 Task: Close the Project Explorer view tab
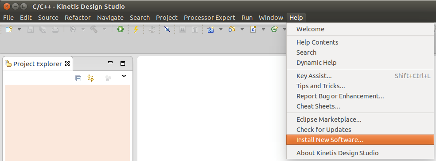coord(67,64)
